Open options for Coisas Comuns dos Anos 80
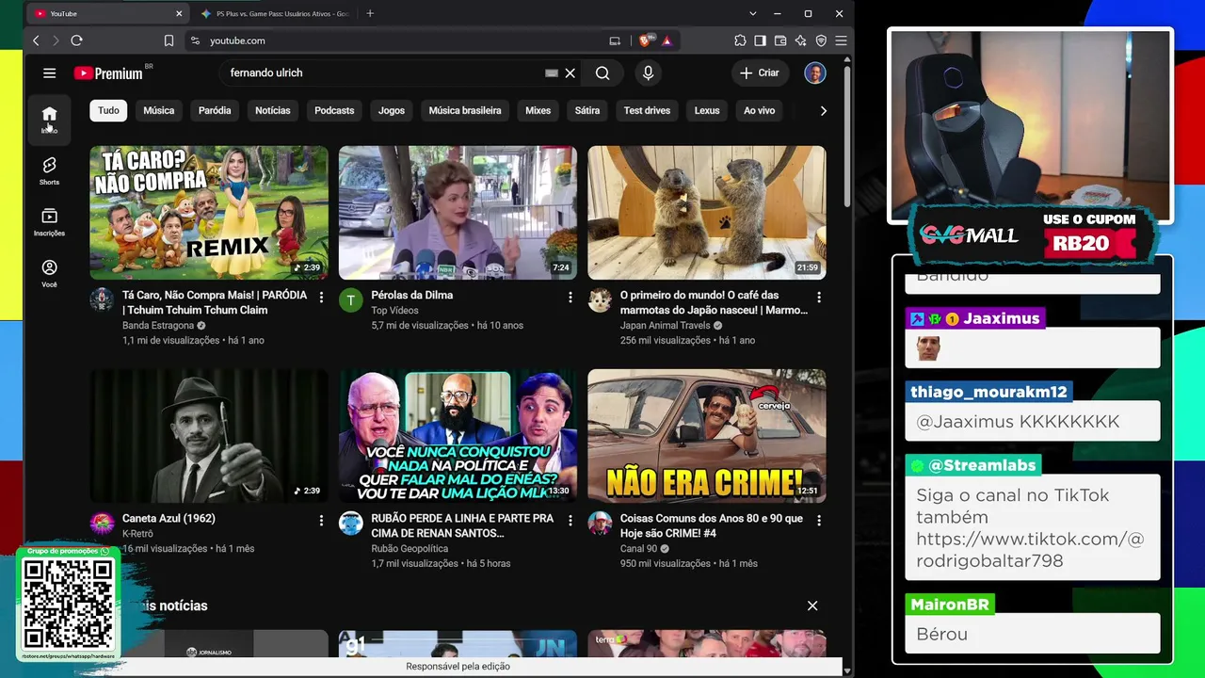 click(819, 521)
